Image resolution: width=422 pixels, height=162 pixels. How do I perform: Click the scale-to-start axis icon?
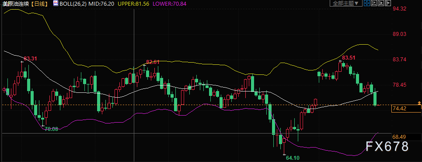(374, 3)
